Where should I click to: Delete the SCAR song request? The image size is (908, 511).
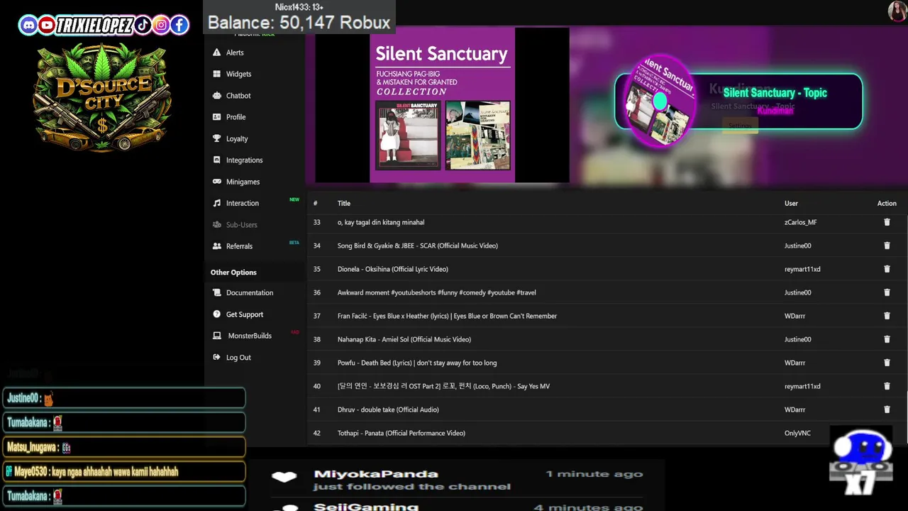pos(887,246)
